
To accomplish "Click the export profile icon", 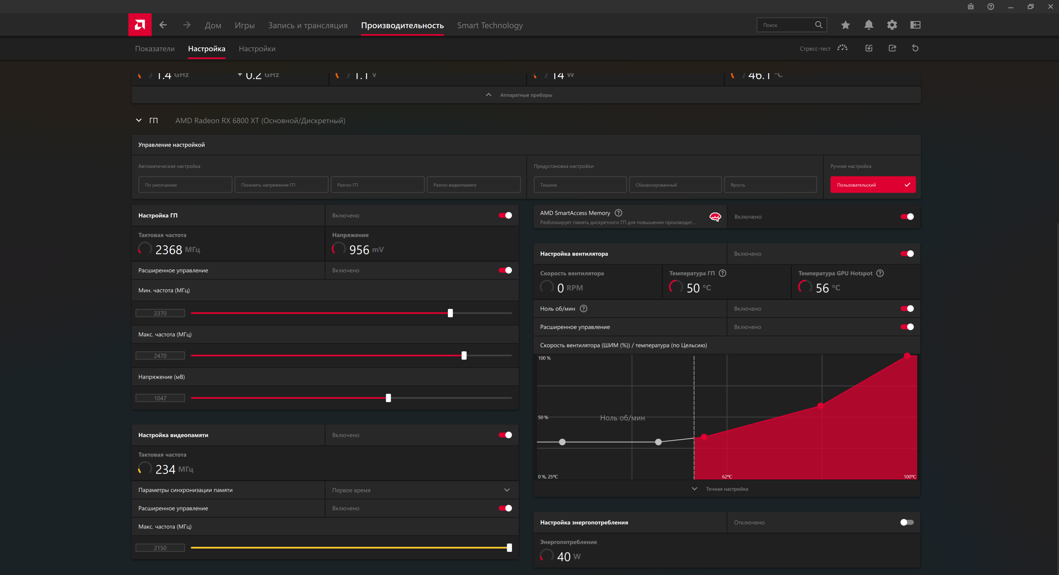I will pyautogui.click(x=892, y=48).
